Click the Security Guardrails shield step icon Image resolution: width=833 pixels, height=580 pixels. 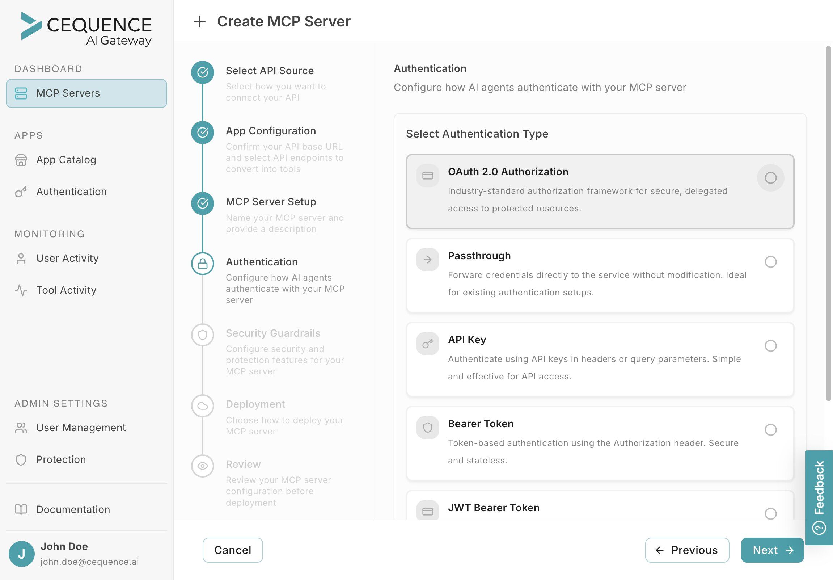point(202,335)
